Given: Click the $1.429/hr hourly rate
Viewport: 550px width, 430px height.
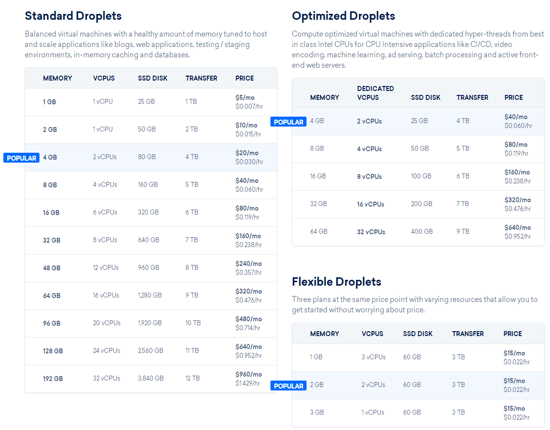Looking at the screenshot, I should point(247,383).
